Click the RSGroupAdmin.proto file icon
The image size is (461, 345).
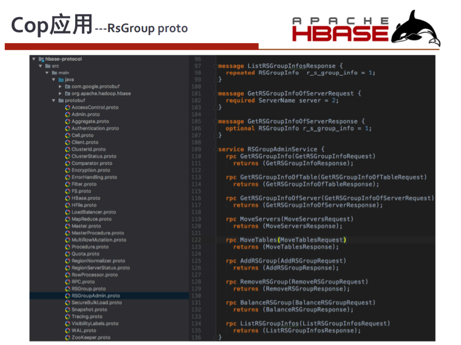(68, 295)
